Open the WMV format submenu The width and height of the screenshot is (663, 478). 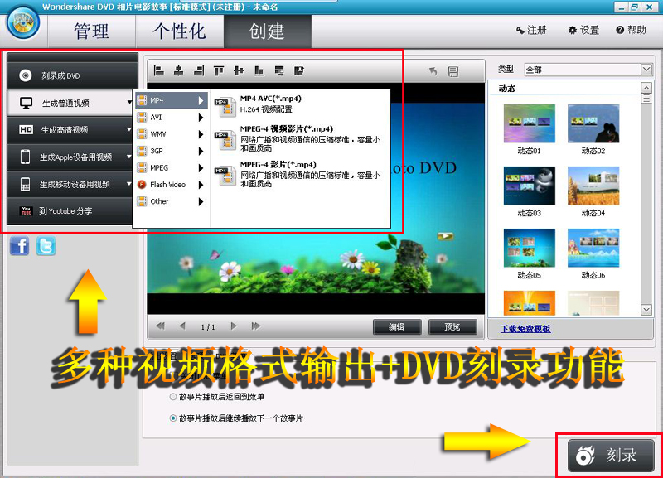(x=172, y=134)
